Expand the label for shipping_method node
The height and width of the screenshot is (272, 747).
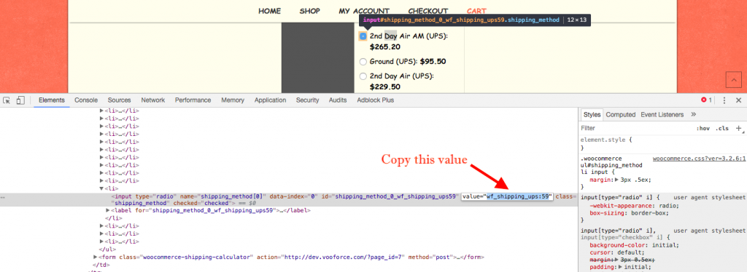point(108,209)
